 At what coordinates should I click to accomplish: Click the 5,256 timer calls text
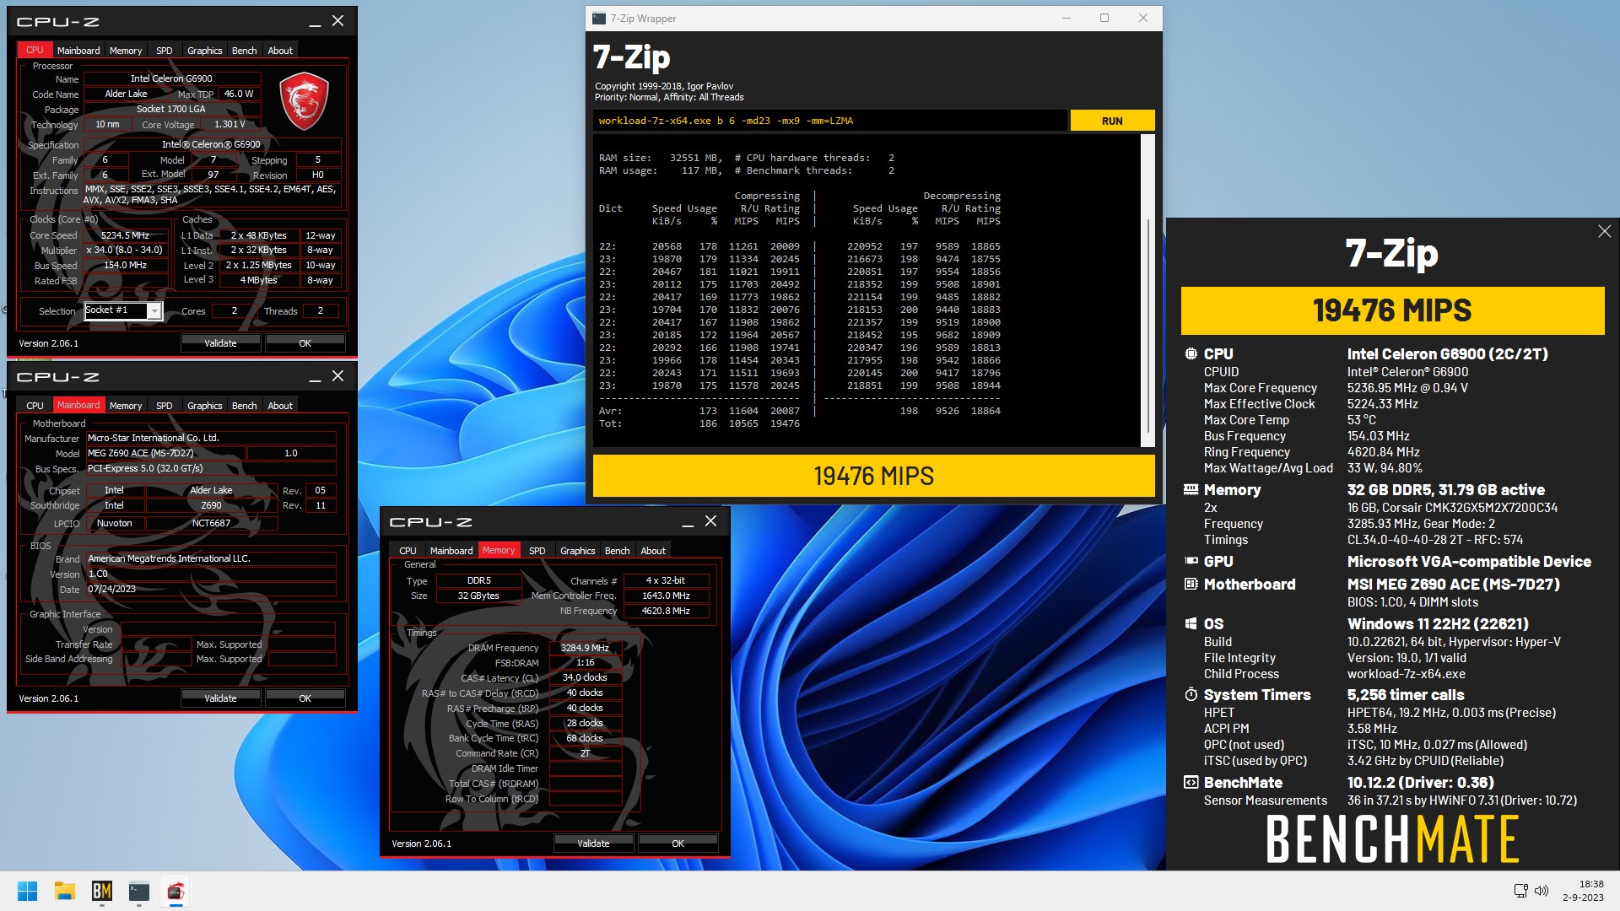1406,695
